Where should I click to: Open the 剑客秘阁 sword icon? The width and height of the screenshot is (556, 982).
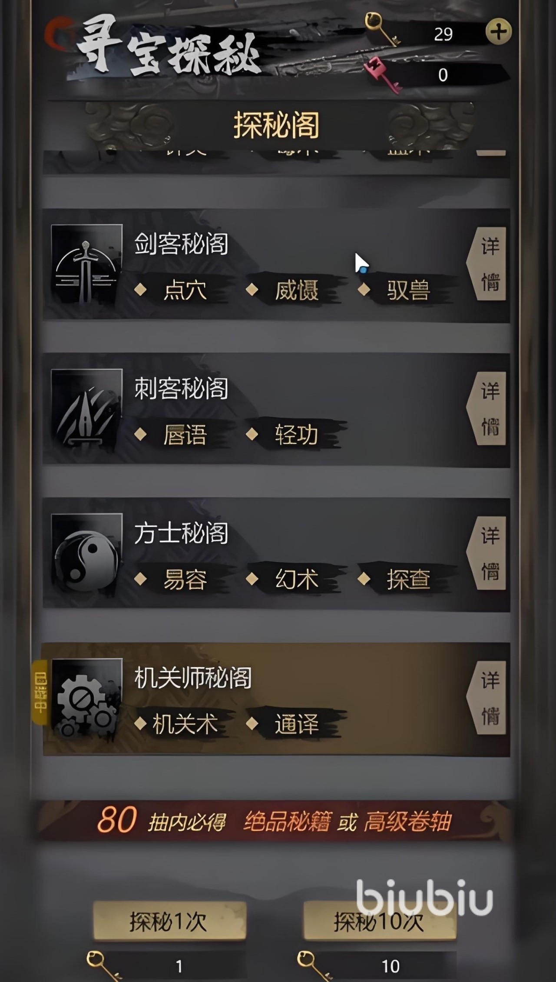(86, 265)
